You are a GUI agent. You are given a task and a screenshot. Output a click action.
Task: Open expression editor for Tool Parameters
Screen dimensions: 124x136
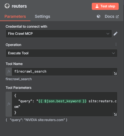pos(115,114)
